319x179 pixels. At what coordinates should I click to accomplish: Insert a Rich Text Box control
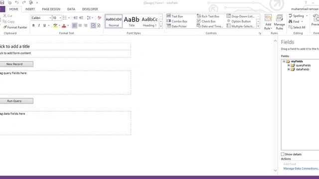[208, 16]
